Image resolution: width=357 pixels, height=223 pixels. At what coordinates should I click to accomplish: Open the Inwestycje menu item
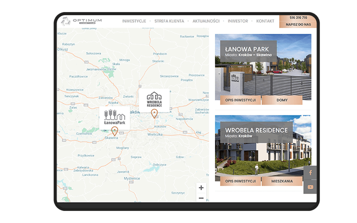coord(134,21)
